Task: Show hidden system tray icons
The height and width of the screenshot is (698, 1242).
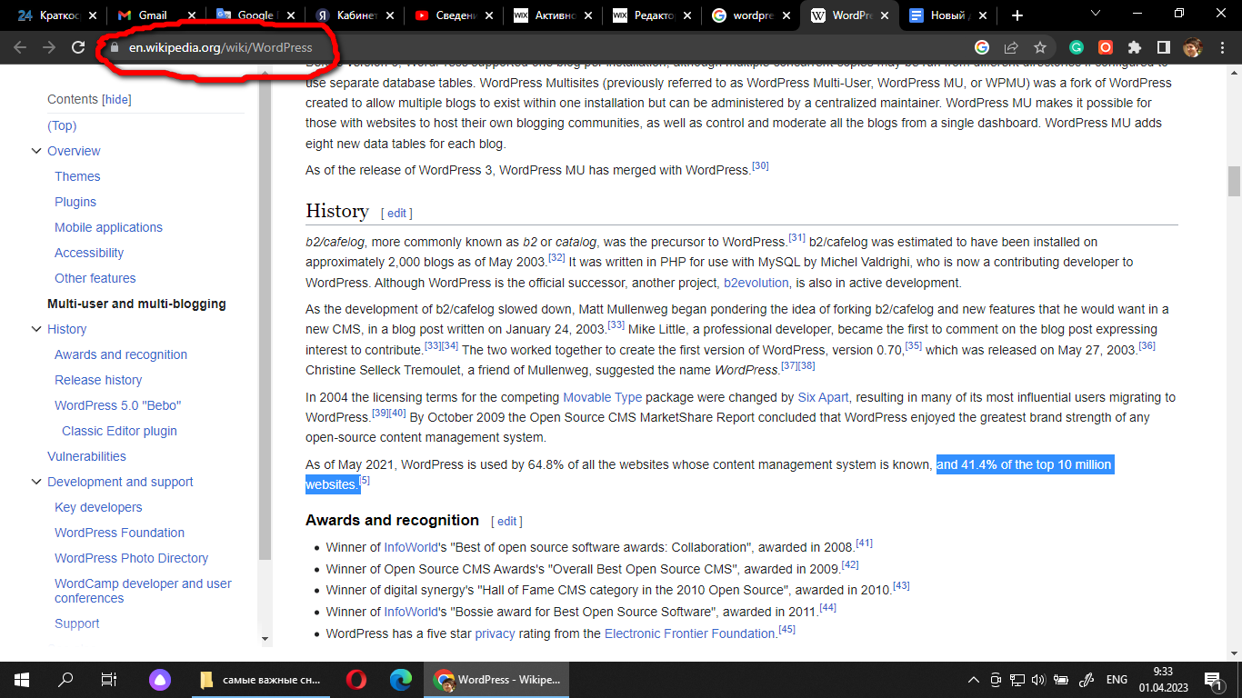Action: point(974,679)
